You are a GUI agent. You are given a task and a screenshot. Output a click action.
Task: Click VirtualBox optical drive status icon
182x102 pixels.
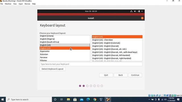(152, 95)
